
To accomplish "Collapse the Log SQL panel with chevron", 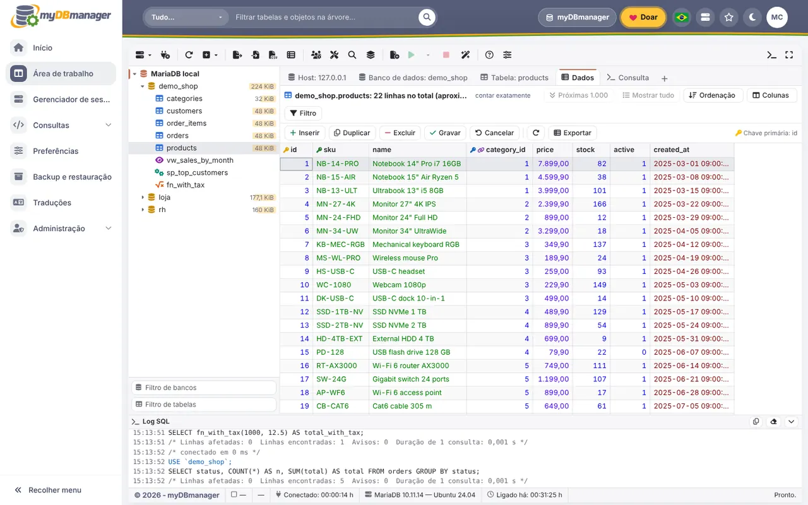I will (x=792, y=422).
